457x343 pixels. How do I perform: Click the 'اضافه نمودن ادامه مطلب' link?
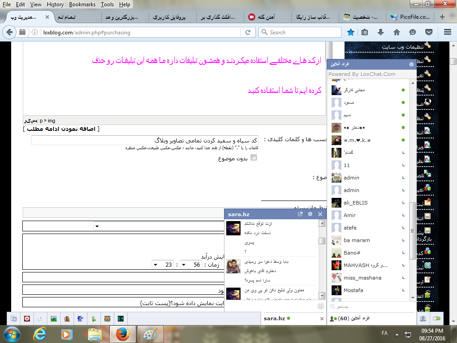click(x=61, y=129)
